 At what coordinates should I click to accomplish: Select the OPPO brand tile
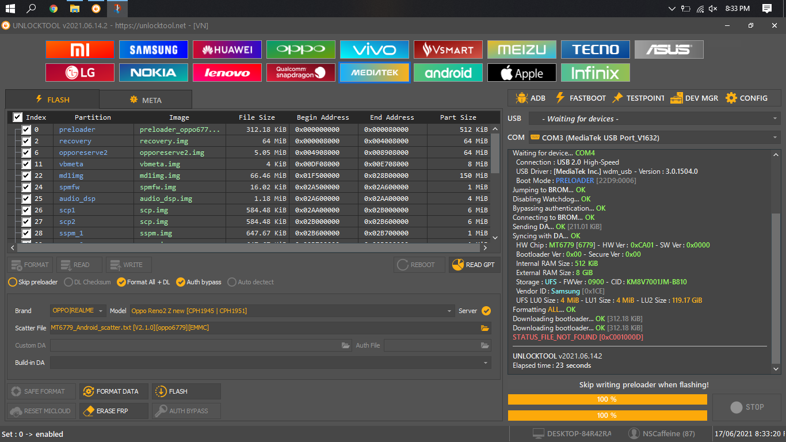click(x=301, y=49)
